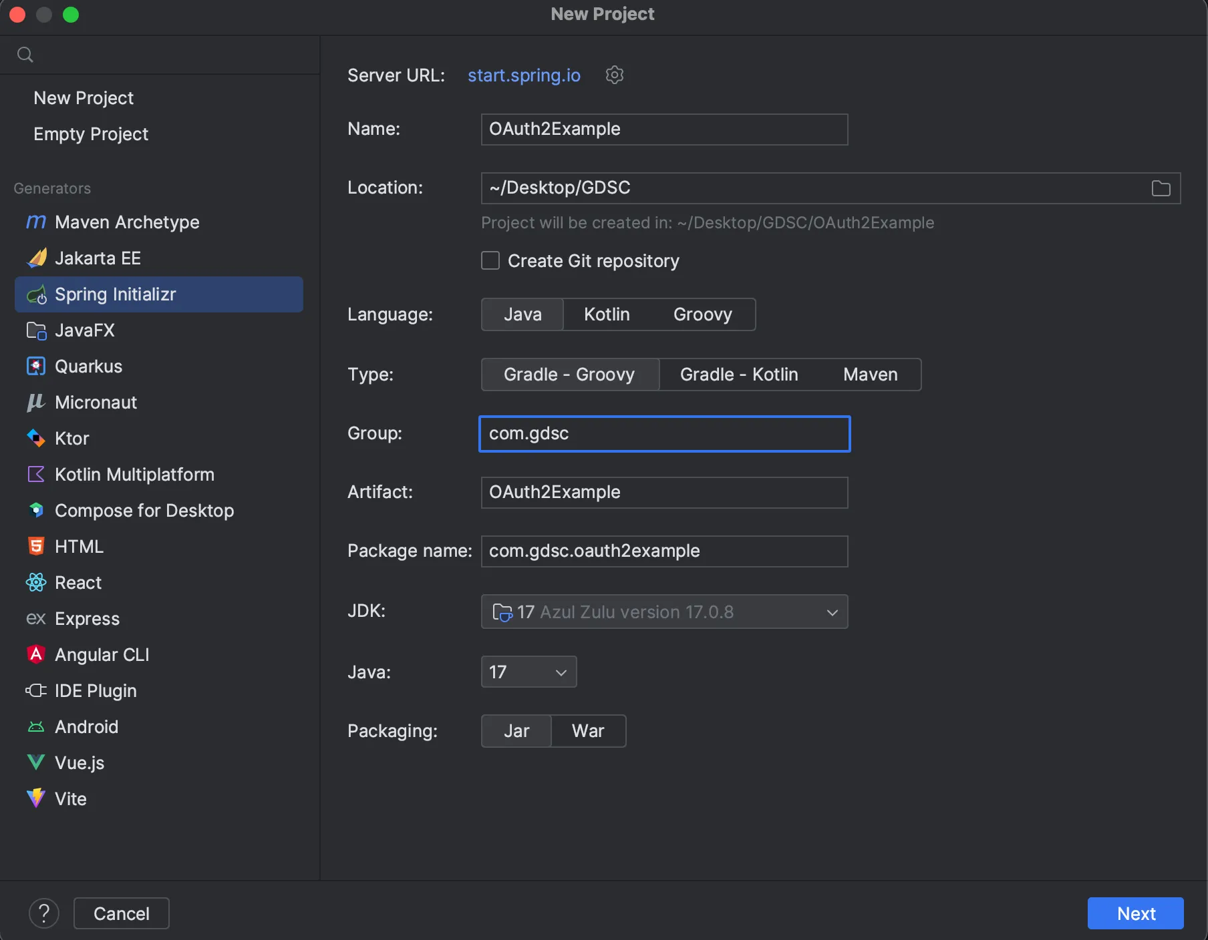Choose Maven as build type

[x=870, y=375]
